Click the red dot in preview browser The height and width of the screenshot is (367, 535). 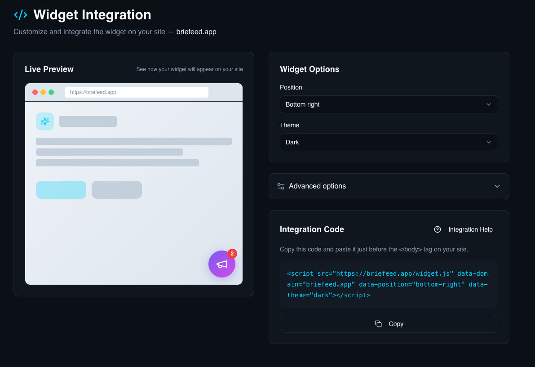(35, 92)
